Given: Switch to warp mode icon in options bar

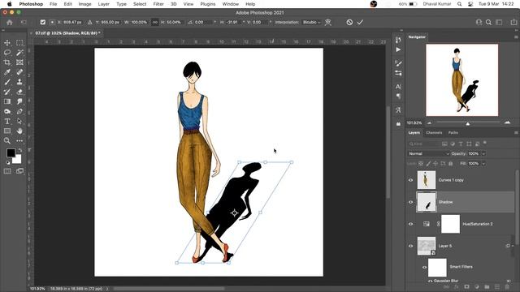Looking at the screenshot, I should (x=328, y=22).
